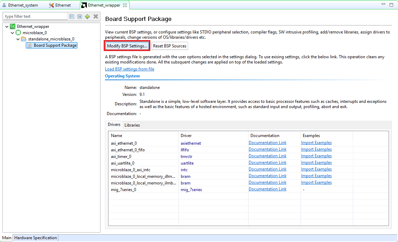
Task: Collapse the Ethernet_wrapper tree node
Action: point(7,27)
